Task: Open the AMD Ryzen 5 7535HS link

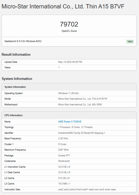Action: tap(70, 122)
